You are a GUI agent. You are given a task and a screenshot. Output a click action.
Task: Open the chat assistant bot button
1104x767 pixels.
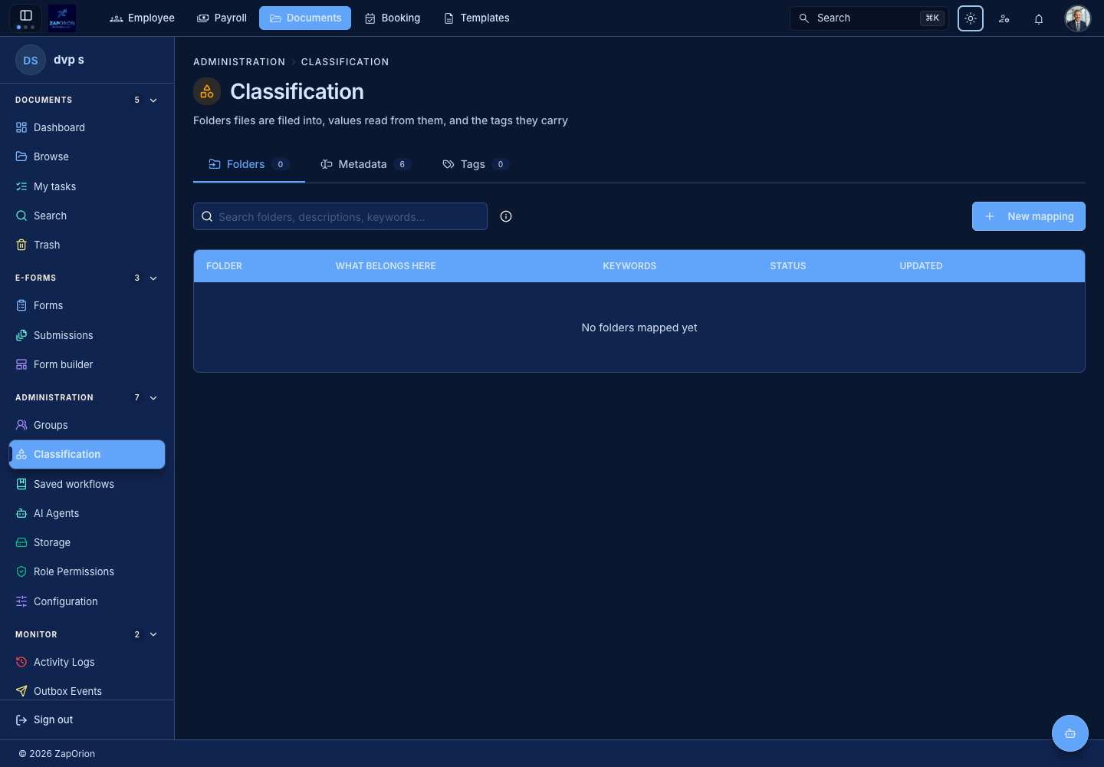(x=1070, y=733)
